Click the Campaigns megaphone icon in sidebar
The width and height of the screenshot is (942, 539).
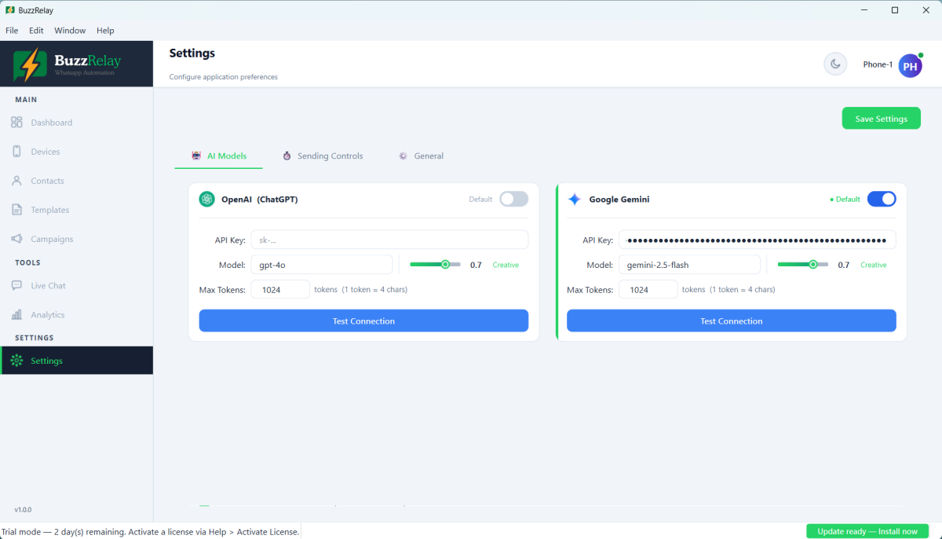click(16, 239)
